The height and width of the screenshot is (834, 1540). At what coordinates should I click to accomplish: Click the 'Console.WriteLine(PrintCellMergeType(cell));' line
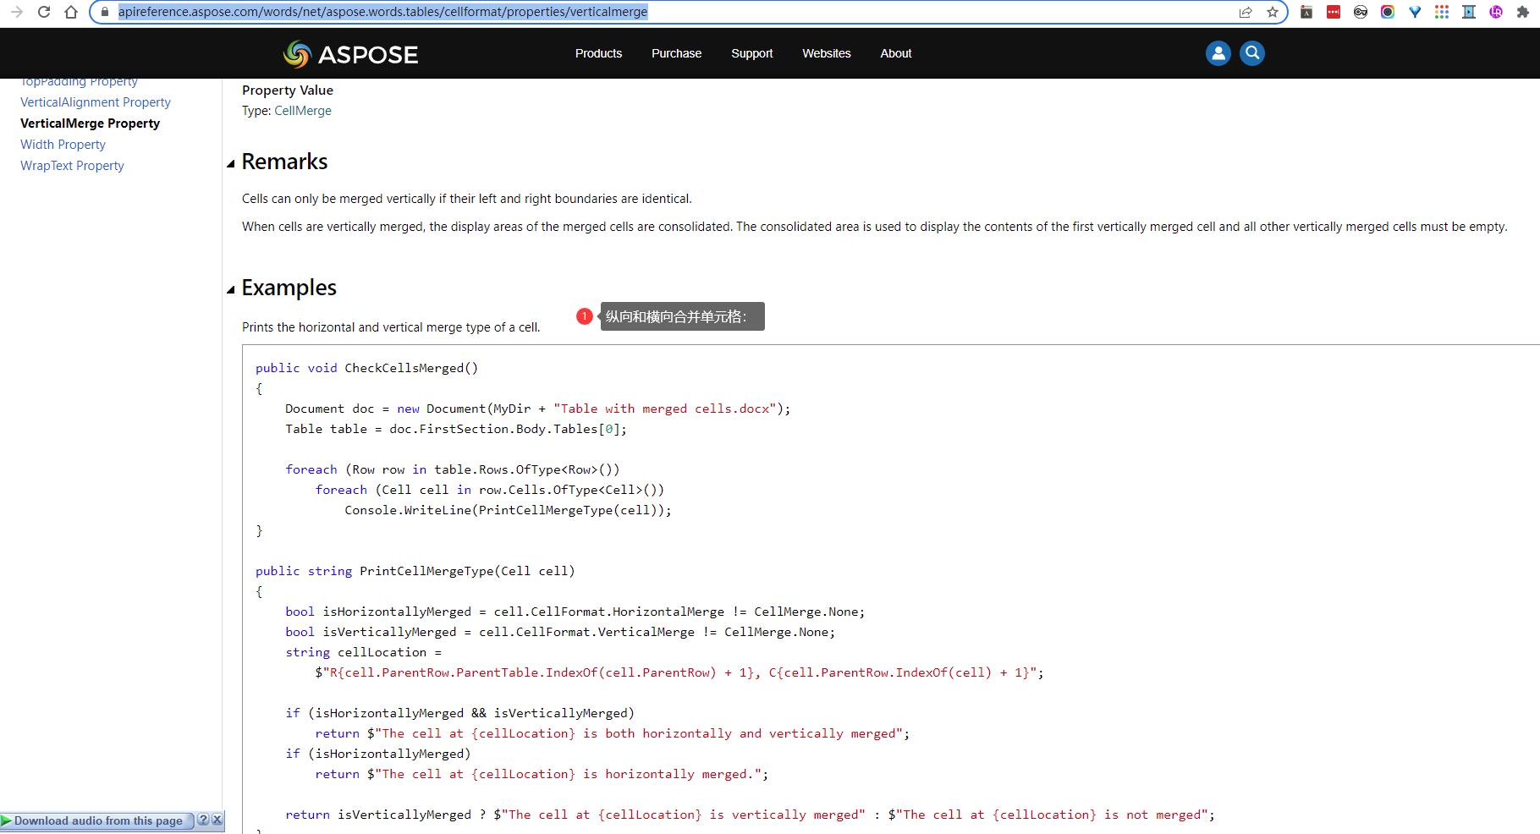click(508, 510)
